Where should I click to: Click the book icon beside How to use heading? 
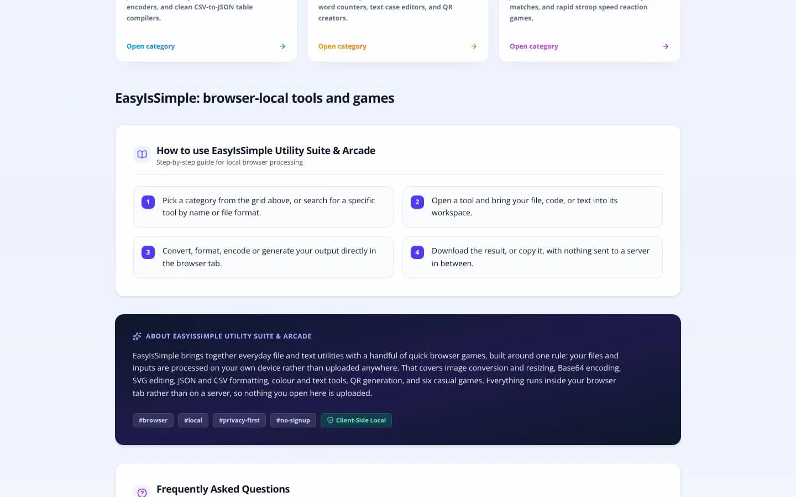pos(142,155)
